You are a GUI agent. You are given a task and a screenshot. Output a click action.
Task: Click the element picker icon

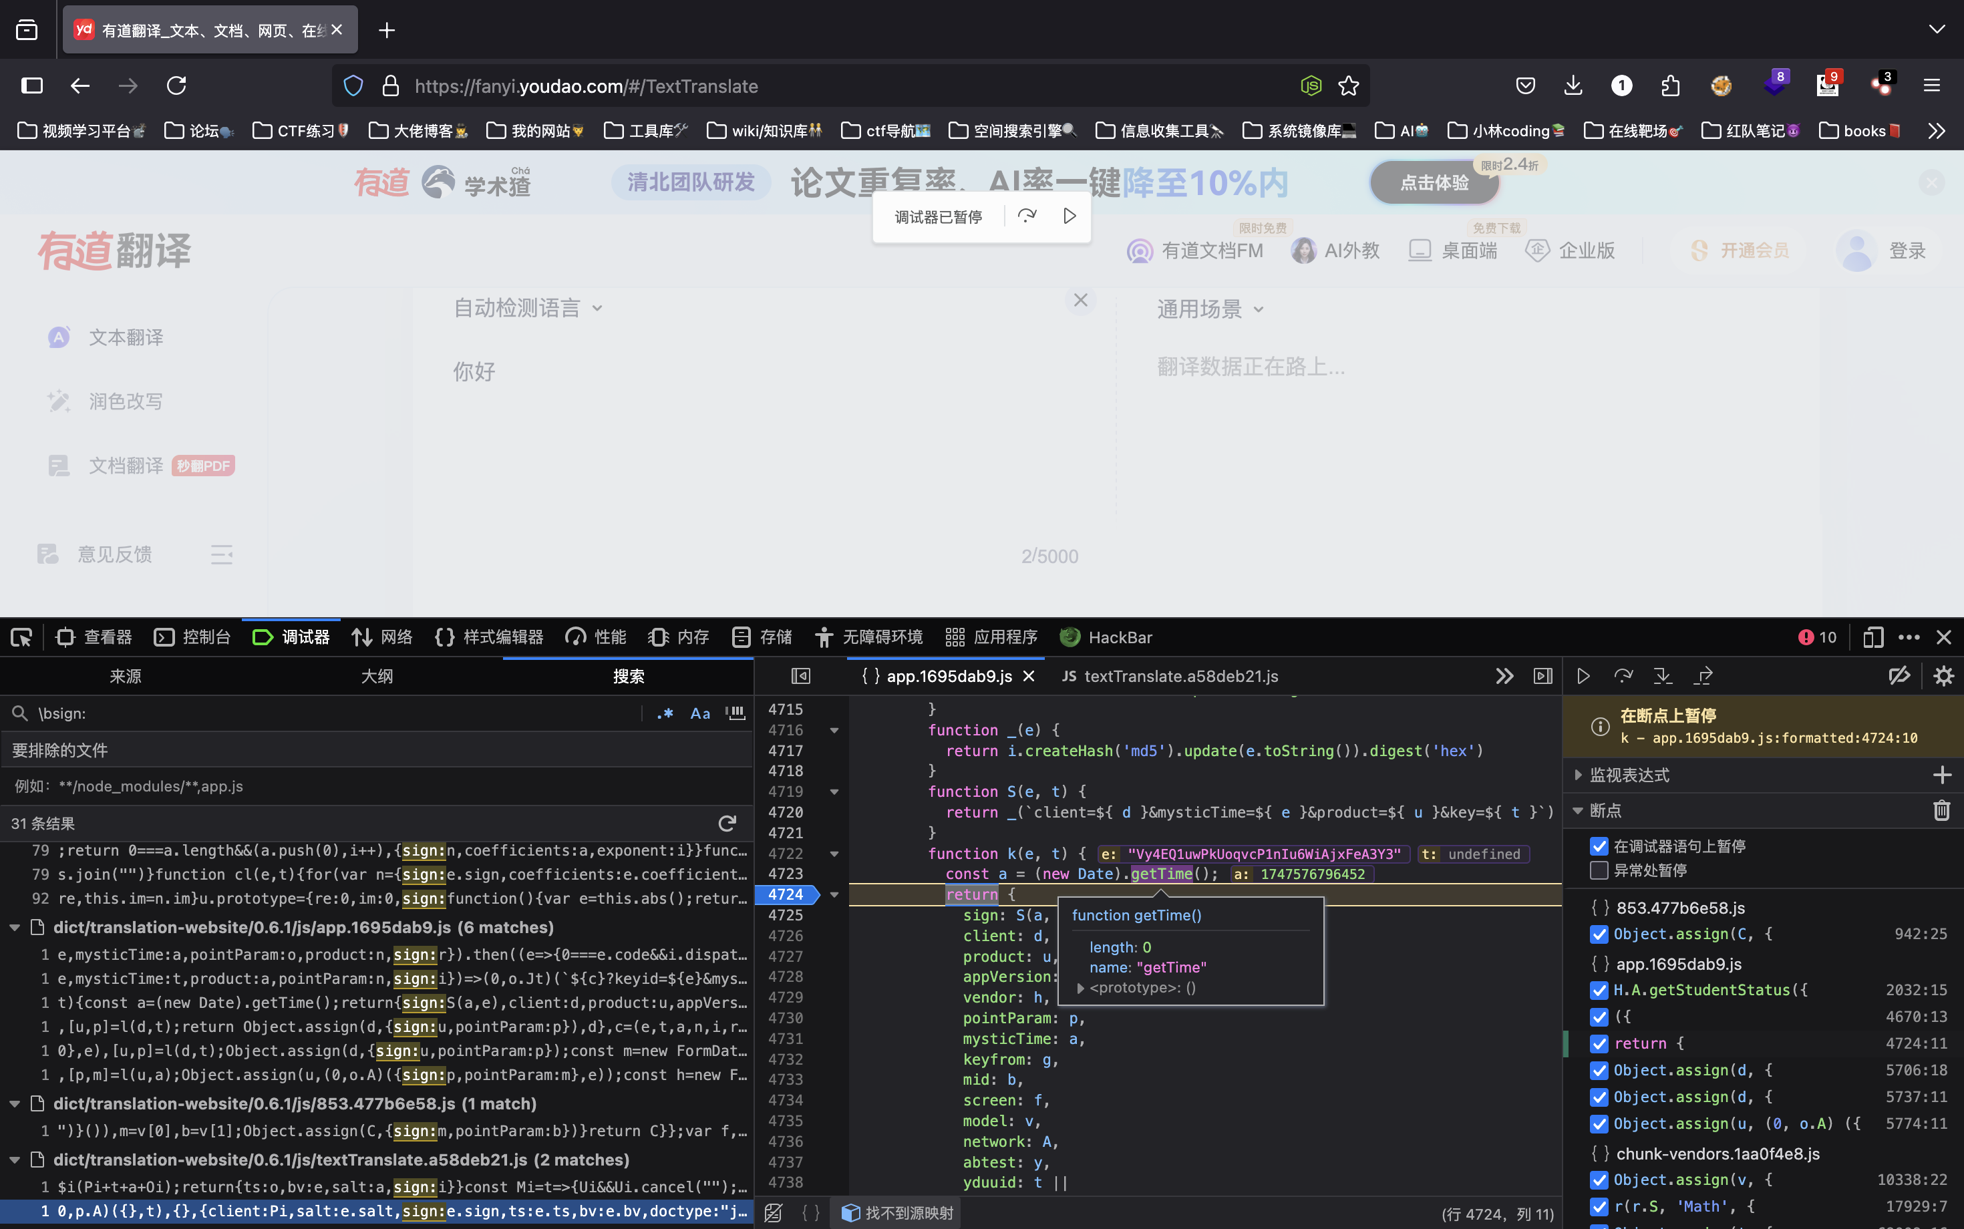tap(21, 637)
